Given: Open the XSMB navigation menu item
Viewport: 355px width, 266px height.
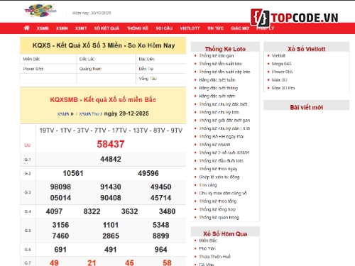Looking at the screenshot, I should point(43,28).
